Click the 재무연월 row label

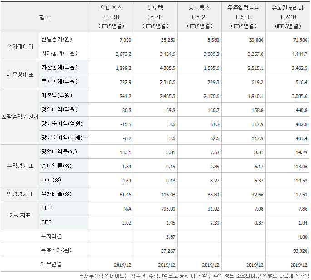51,264
